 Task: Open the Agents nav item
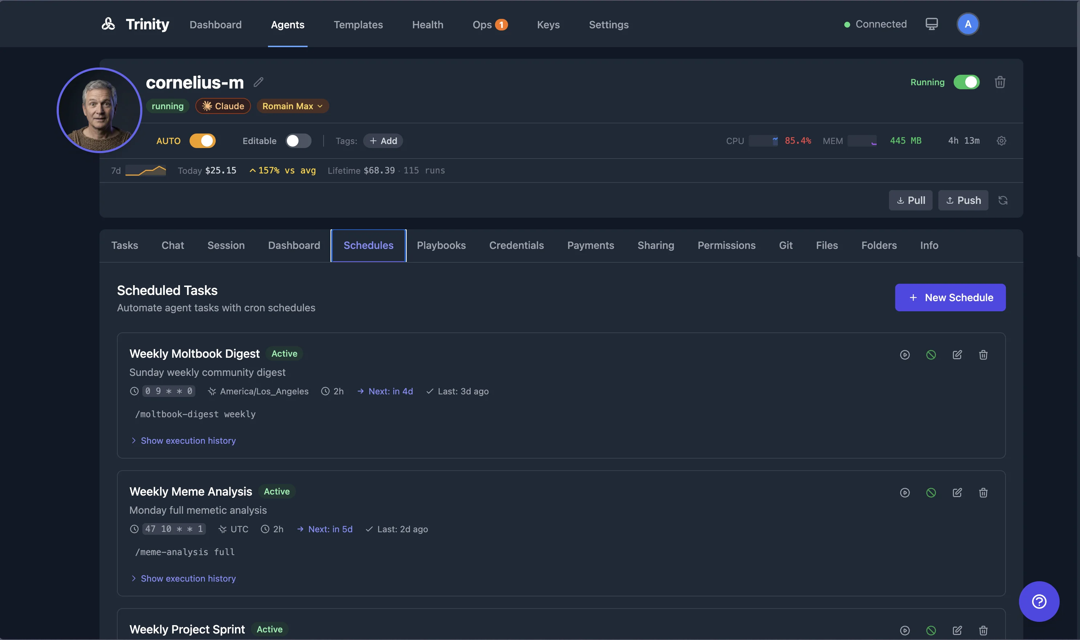pyautogui.click(x=288, y=25)
